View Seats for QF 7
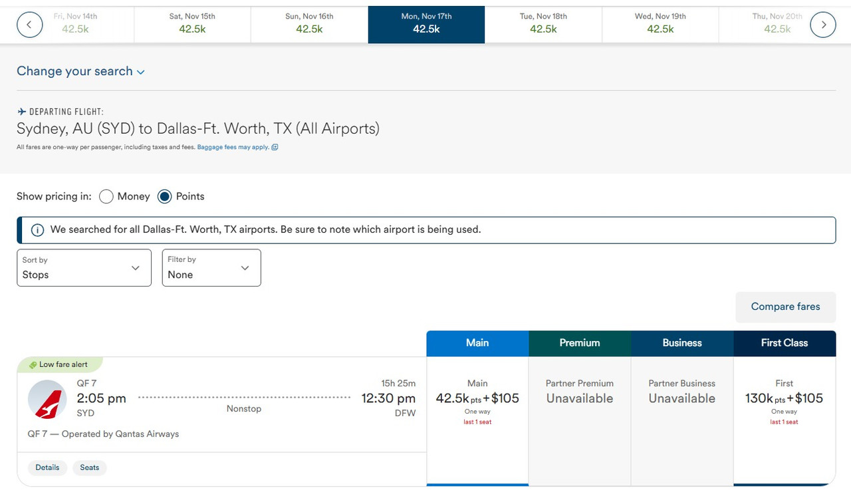This screenshot has width=851, height=496. pos(90,467)
